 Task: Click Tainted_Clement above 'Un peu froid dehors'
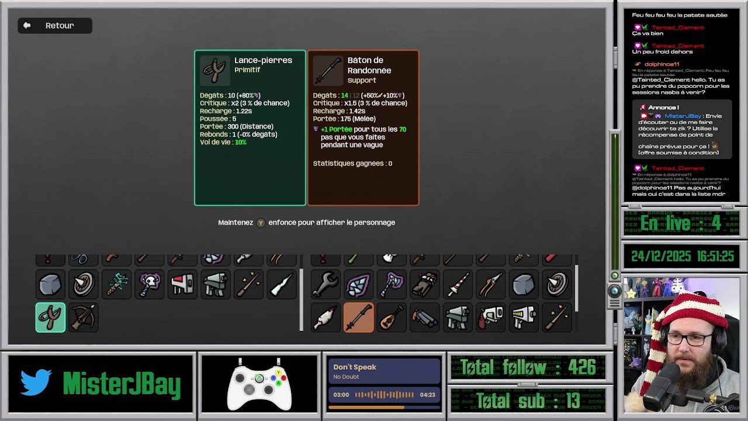click(x=678, y=46)
